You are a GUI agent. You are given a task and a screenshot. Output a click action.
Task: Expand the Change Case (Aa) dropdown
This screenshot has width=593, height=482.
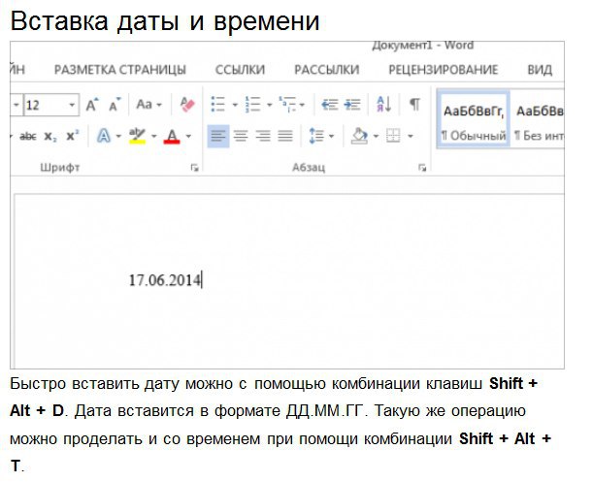click(x=149, y=105)
